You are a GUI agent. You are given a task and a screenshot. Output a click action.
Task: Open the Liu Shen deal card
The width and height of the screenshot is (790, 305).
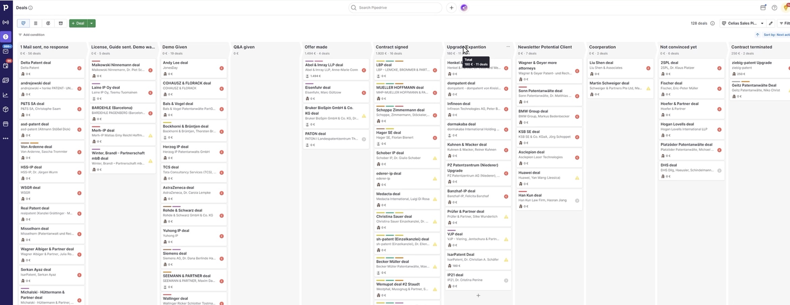[x=620, y=68]
